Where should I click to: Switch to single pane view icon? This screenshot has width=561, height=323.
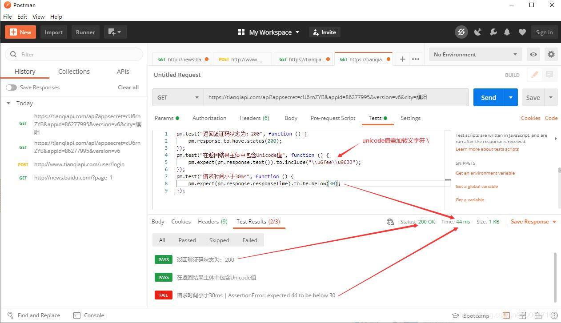506,315
